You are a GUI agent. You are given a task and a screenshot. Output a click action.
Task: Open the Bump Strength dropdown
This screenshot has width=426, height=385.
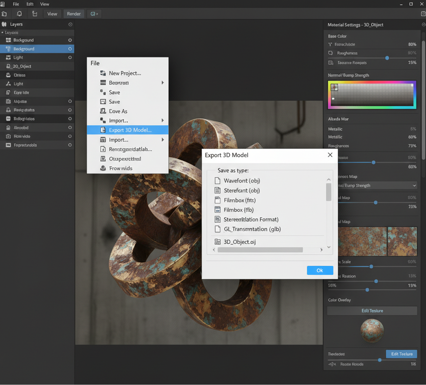tap(414, 186)
